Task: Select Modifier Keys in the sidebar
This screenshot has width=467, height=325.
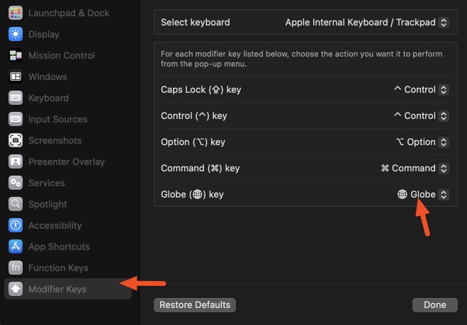Action: (x=57, y=289)
